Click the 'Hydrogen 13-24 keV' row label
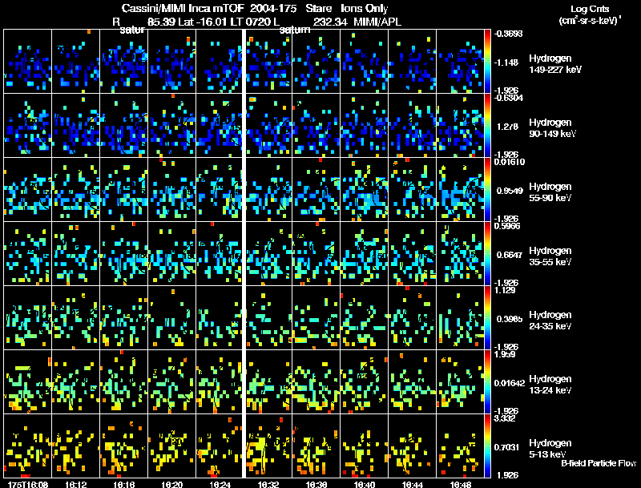Image resolution: width=641 pixels, height=488 pixels. coord(550,385)
